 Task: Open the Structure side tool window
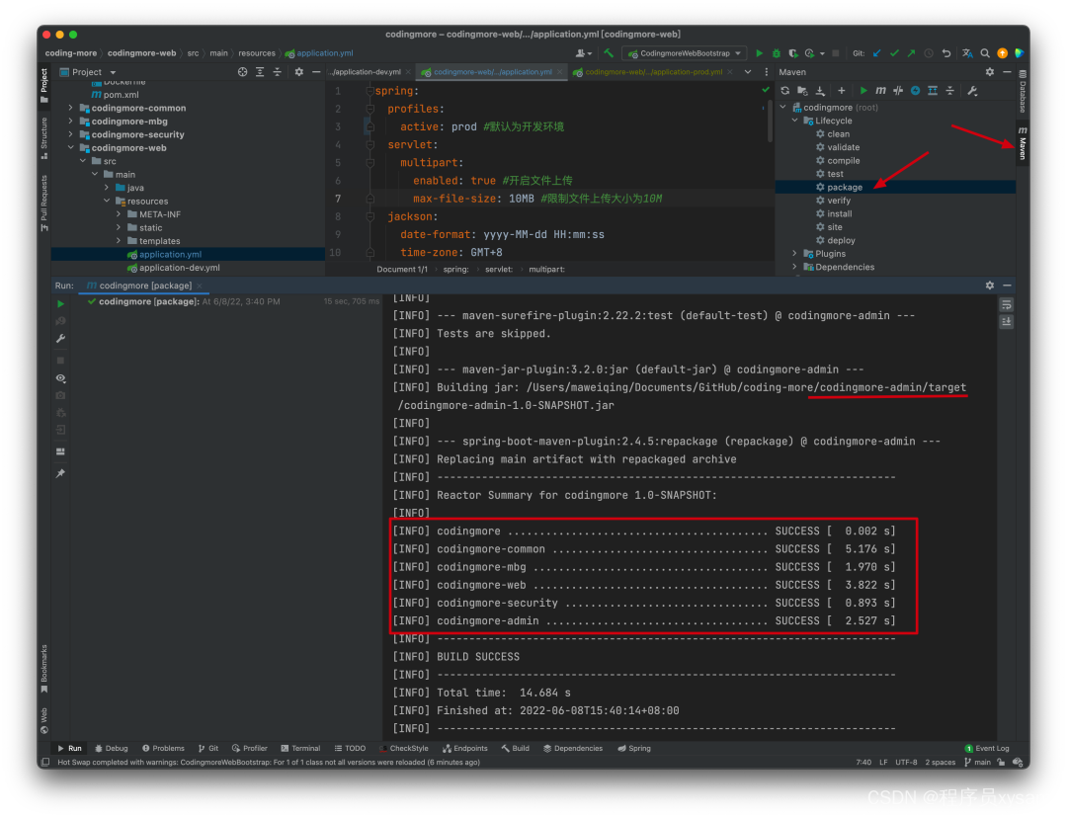pos(44,138)
